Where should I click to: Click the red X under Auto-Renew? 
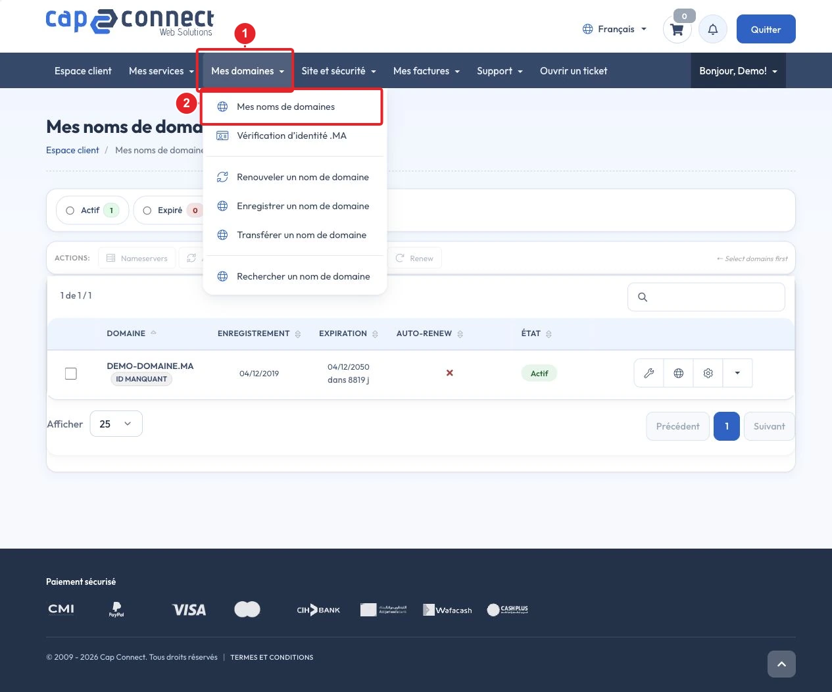coord(450,373)
